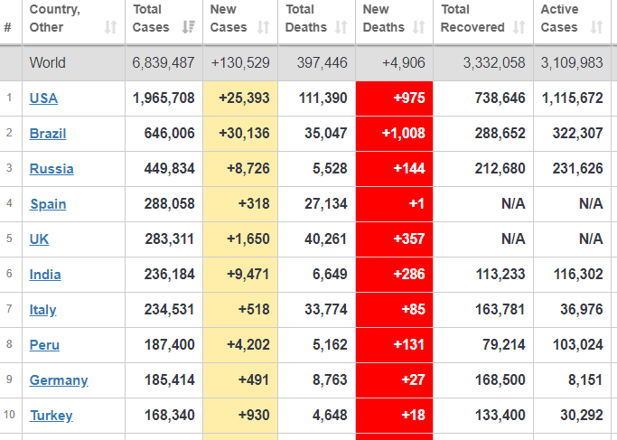Select Spain new deaths +1 cell
The height and width of the screenshot is (440, 617).
click(394, 204)
